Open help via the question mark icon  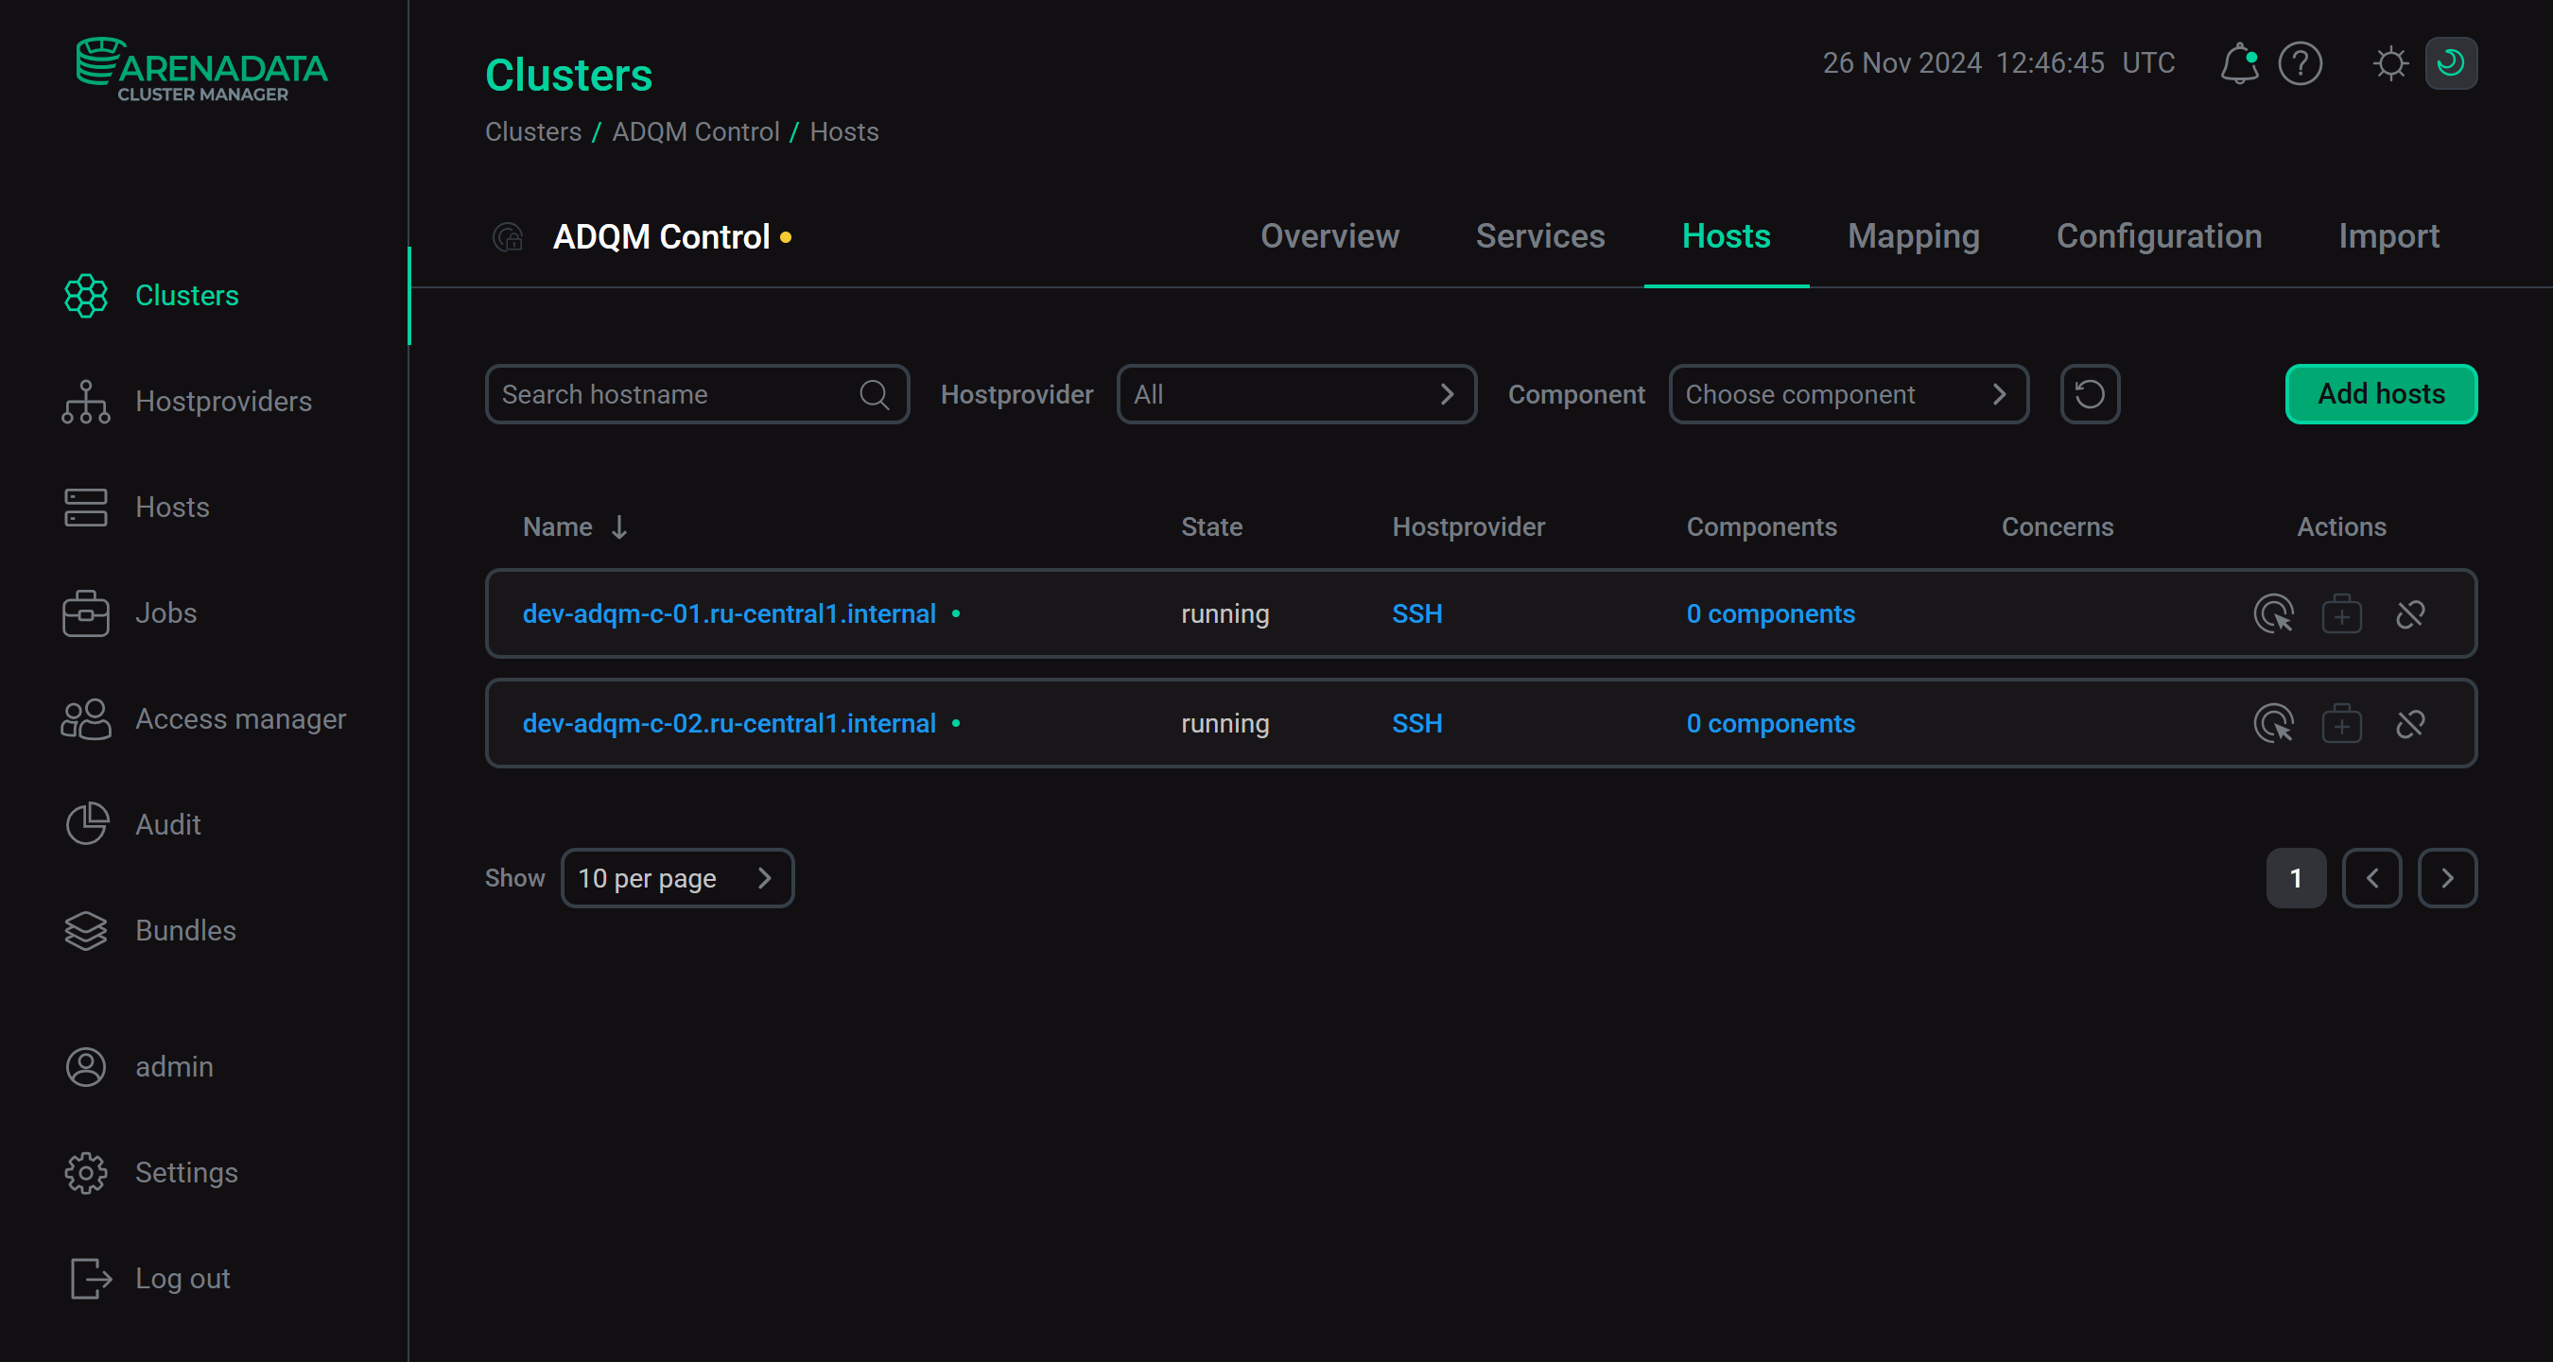click(2301, 62)
